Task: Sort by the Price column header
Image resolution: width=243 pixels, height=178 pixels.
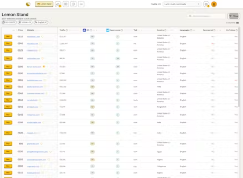Action: pyautogui.click(x=20, y=30)
